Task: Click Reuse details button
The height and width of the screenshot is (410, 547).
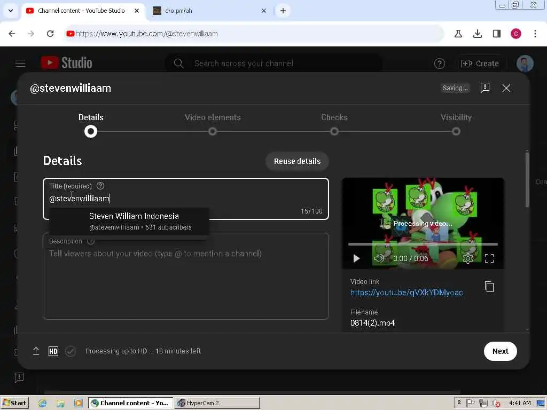Action: click(297, 161)
